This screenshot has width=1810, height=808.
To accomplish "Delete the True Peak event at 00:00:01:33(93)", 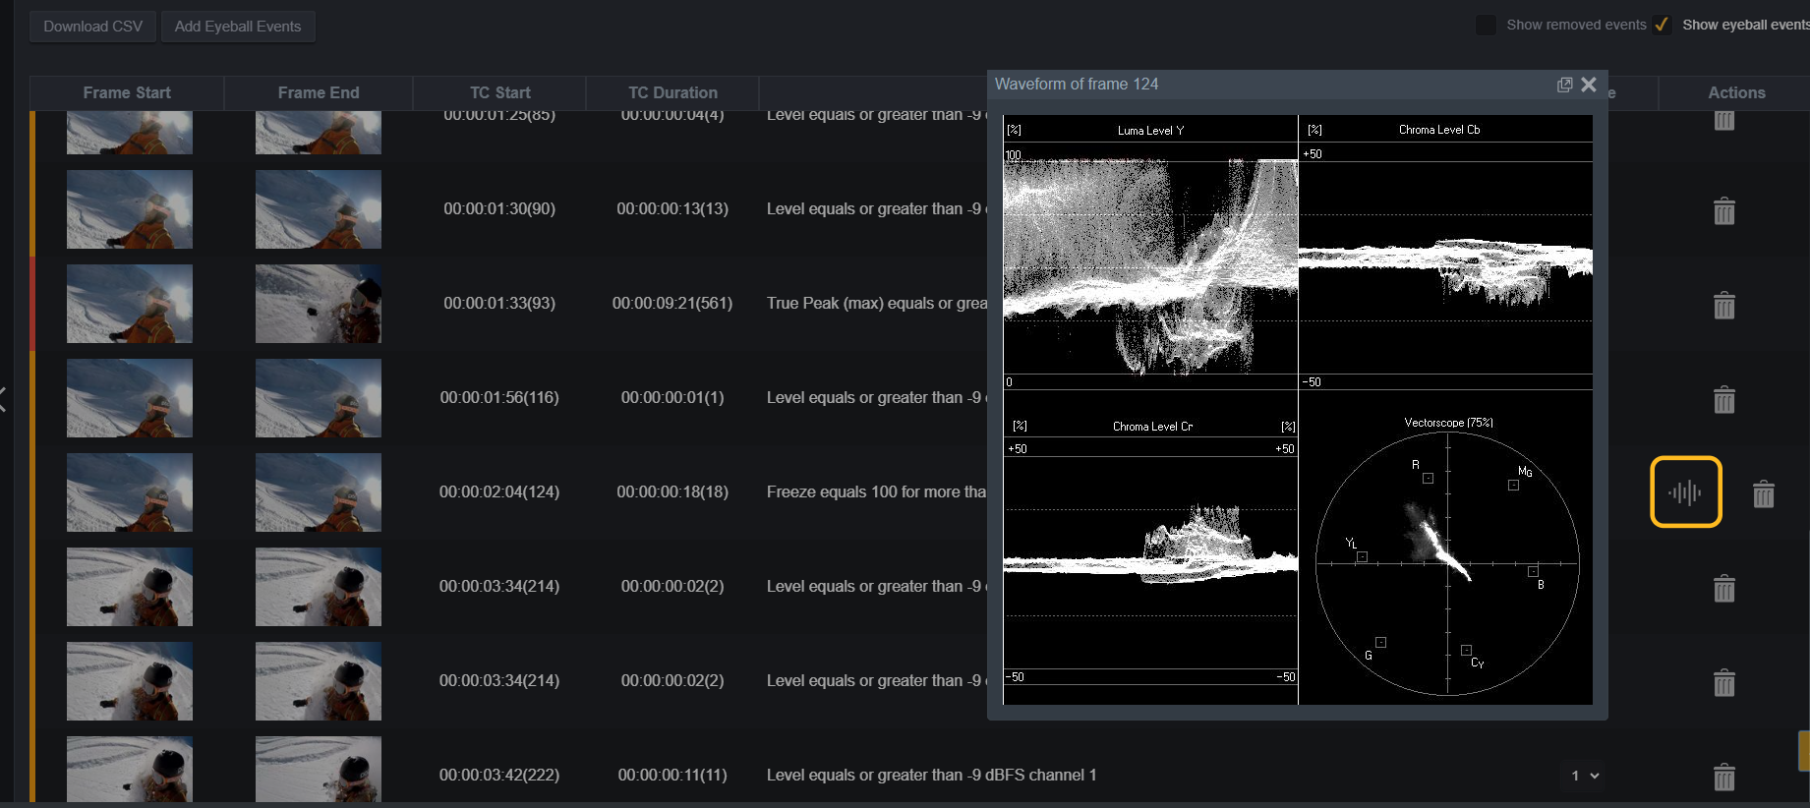I will click(1724, 305).
